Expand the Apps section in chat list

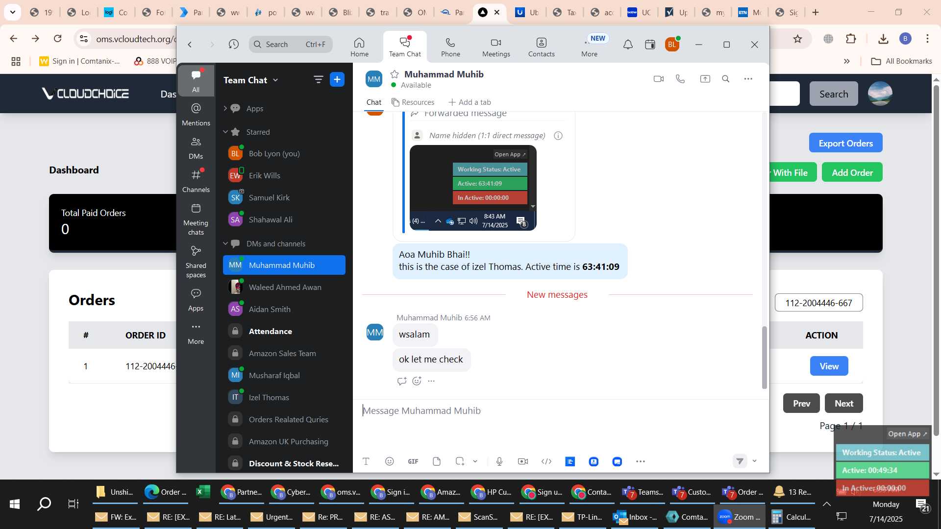click(225, 108)
